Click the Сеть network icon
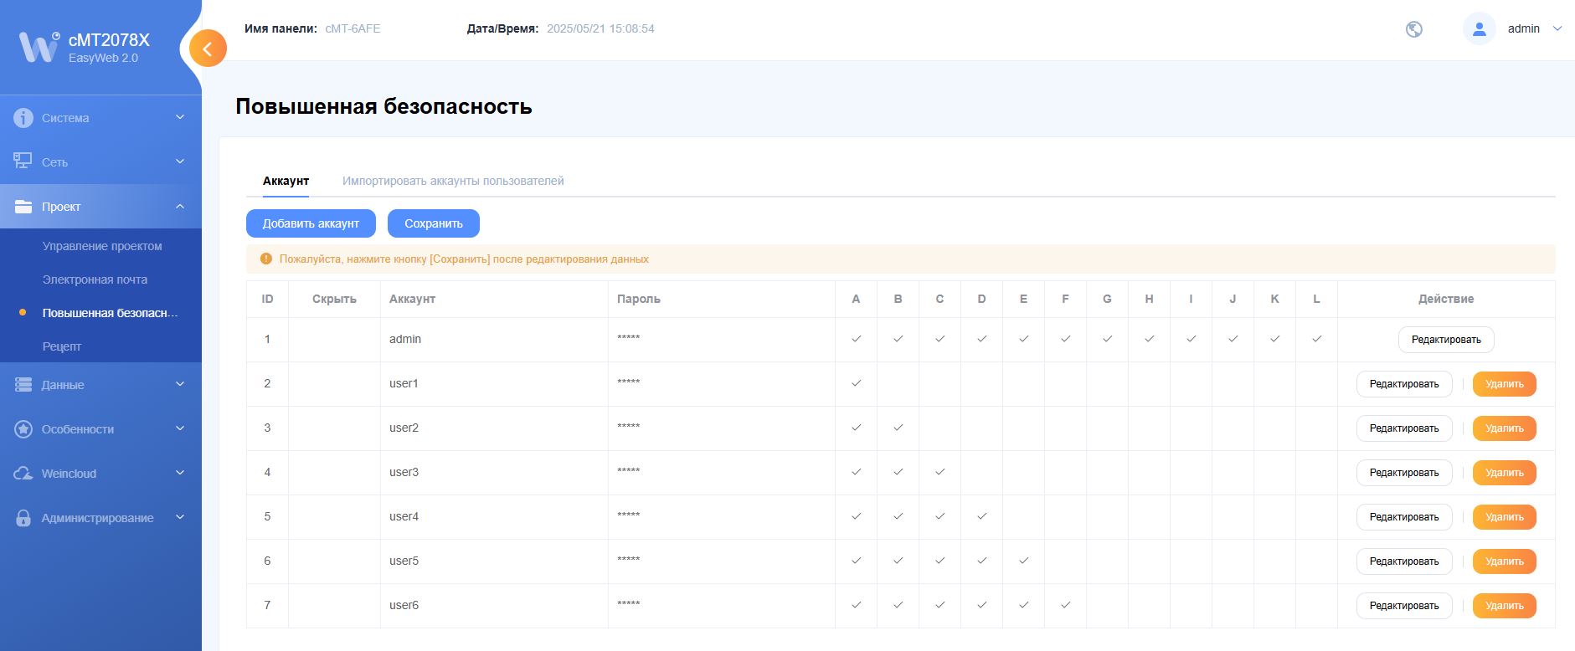 coord(23,161)
